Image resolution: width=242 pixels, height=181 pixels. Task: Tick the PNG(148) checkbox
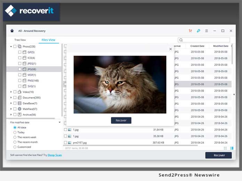pos(20,80)
